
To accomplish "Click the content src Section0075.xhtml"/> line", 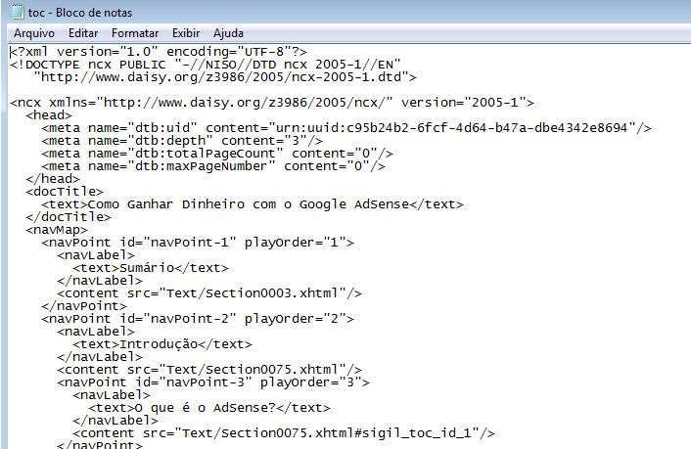I will pos(209,370).
